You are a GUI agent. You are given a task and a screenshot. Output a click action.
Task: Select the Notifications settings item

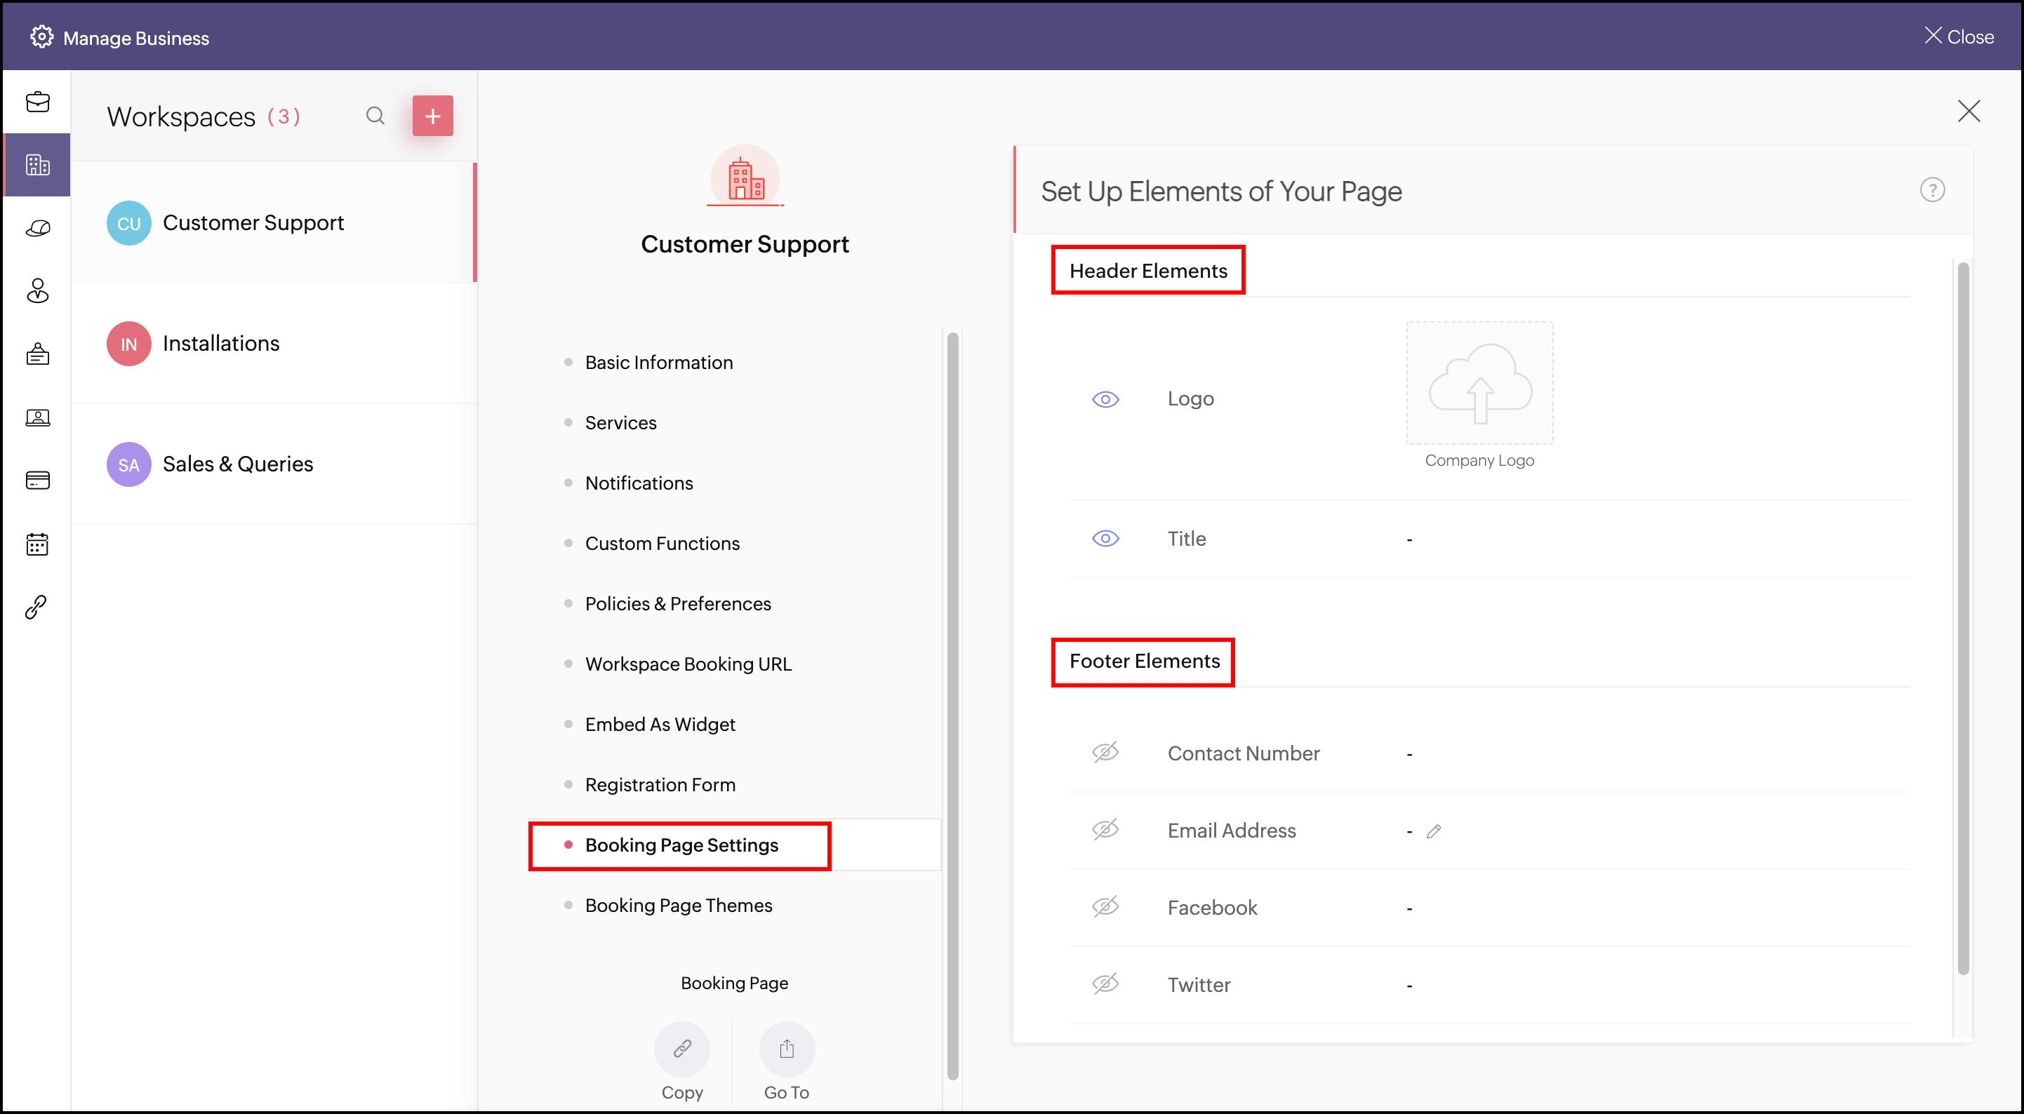pos(639,483)
